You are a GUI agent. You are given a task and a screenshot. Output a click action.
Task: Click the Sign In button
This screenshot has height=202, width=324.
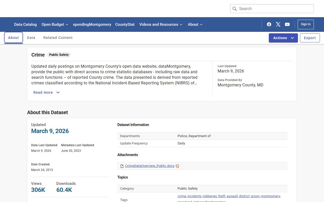tap(306, 24)
